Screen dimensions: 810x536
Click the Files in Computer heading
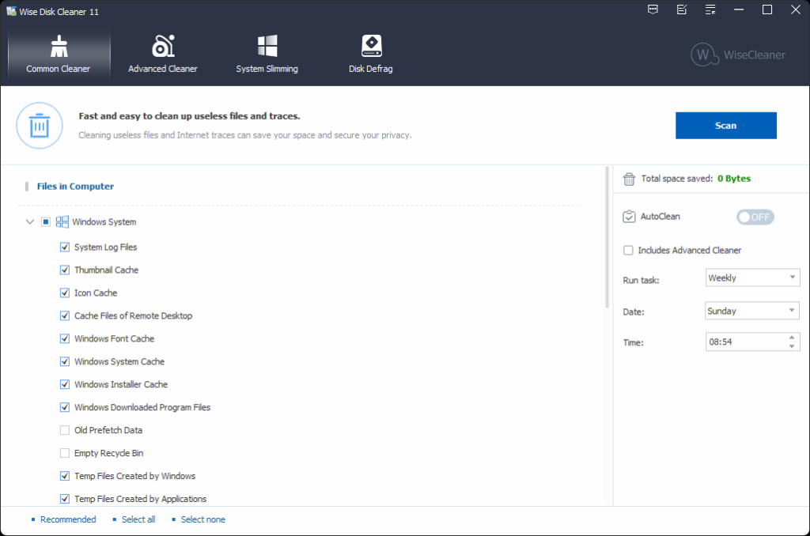(x=75, y=187)
